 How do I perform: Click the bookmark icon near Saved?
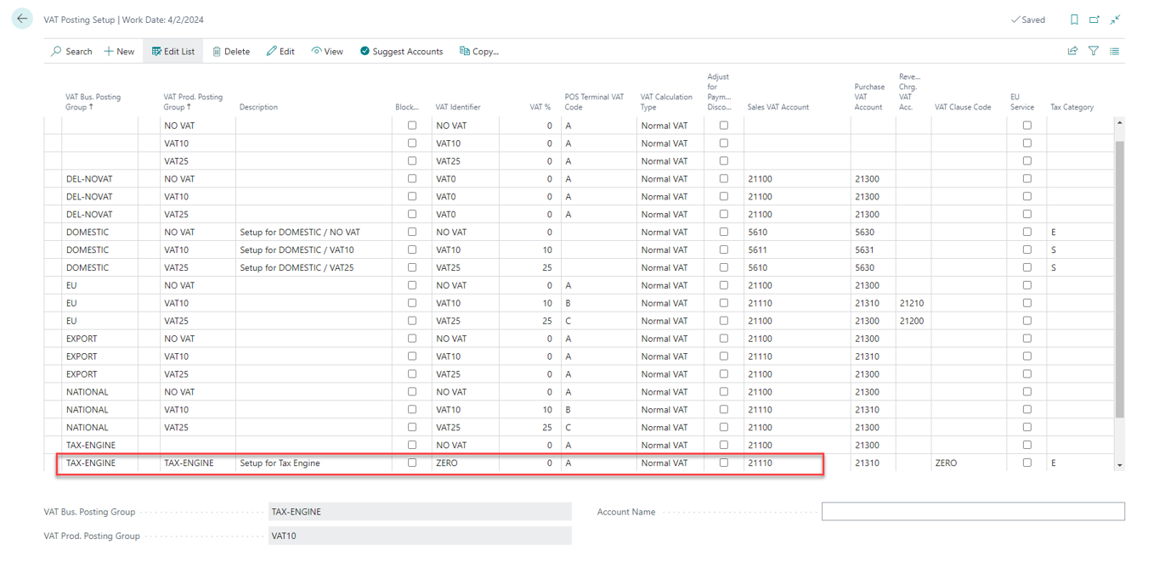pos(1074,20)
